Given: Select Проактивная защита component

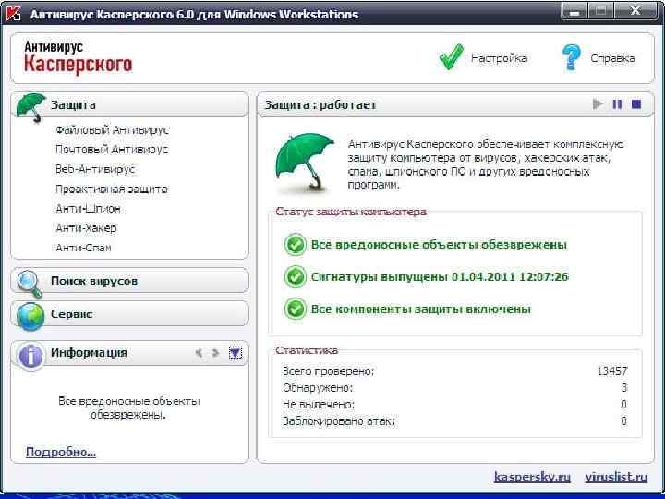Looking at the screenshot, I should click(111, 189).
